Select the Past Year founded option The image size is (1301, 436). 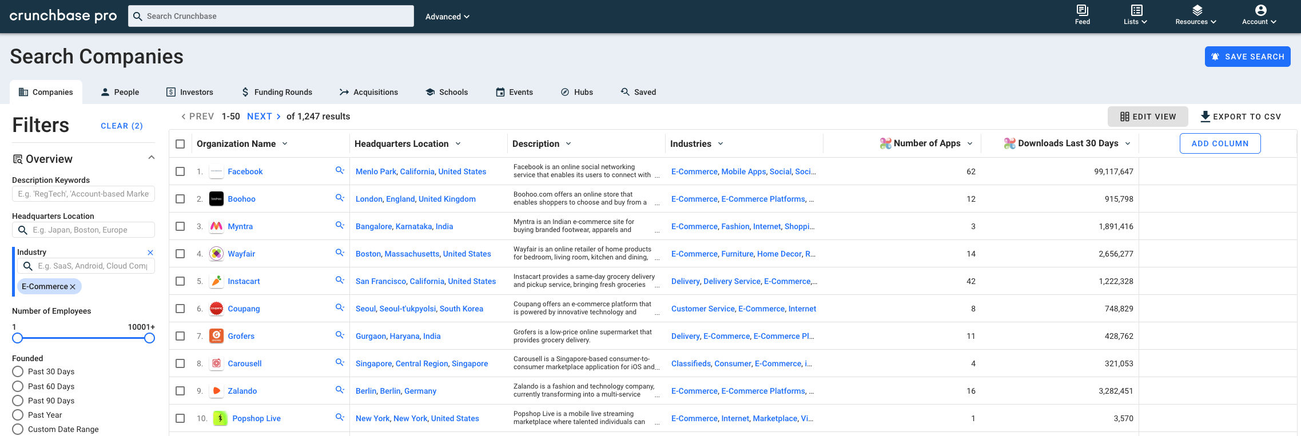[x=18, y=415]
